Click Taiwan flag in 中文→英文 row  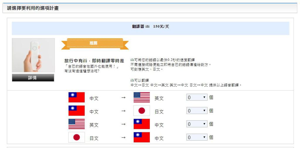(x=76, y=97)
